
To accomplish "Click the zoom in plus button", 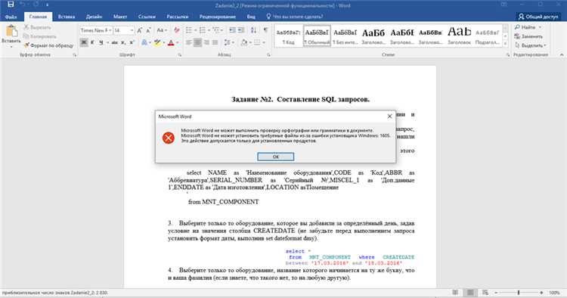I will click(x=541, y=293).
